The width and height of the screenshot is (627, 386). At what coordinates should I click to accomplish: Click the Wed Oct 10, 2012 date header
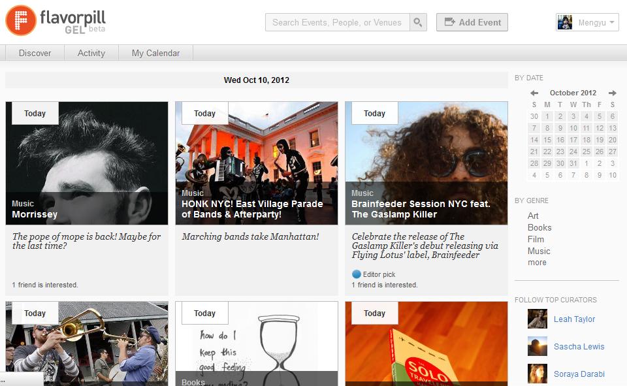pyautogui.click(x=256, y=80)
